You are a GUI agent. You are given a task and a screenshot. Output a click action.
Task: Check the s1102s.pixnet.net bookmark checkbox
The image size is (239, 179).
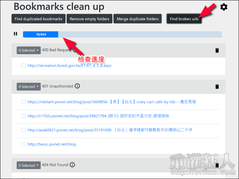[24, 116]
